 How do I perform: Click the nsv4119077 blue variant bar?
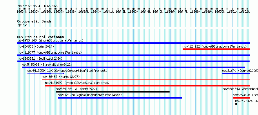133,55
